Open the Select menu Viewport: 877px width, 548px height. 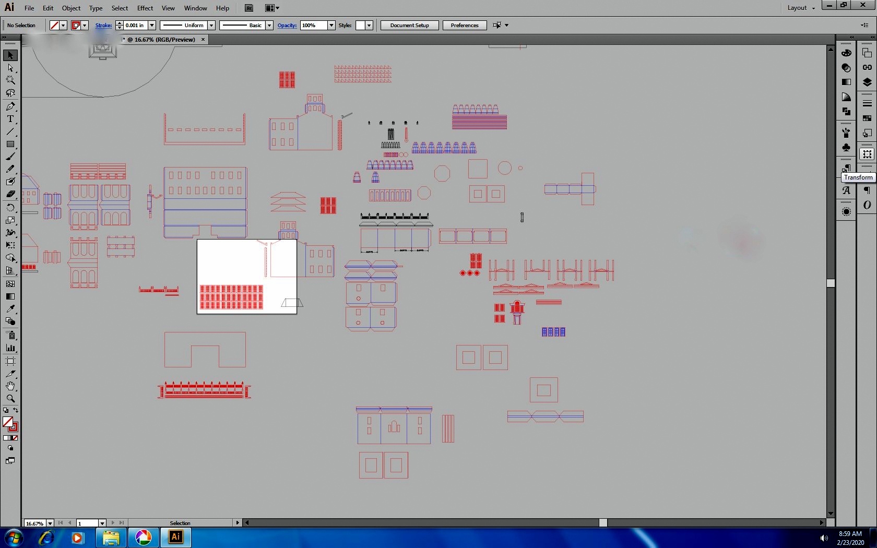click(x=120, y=8)
